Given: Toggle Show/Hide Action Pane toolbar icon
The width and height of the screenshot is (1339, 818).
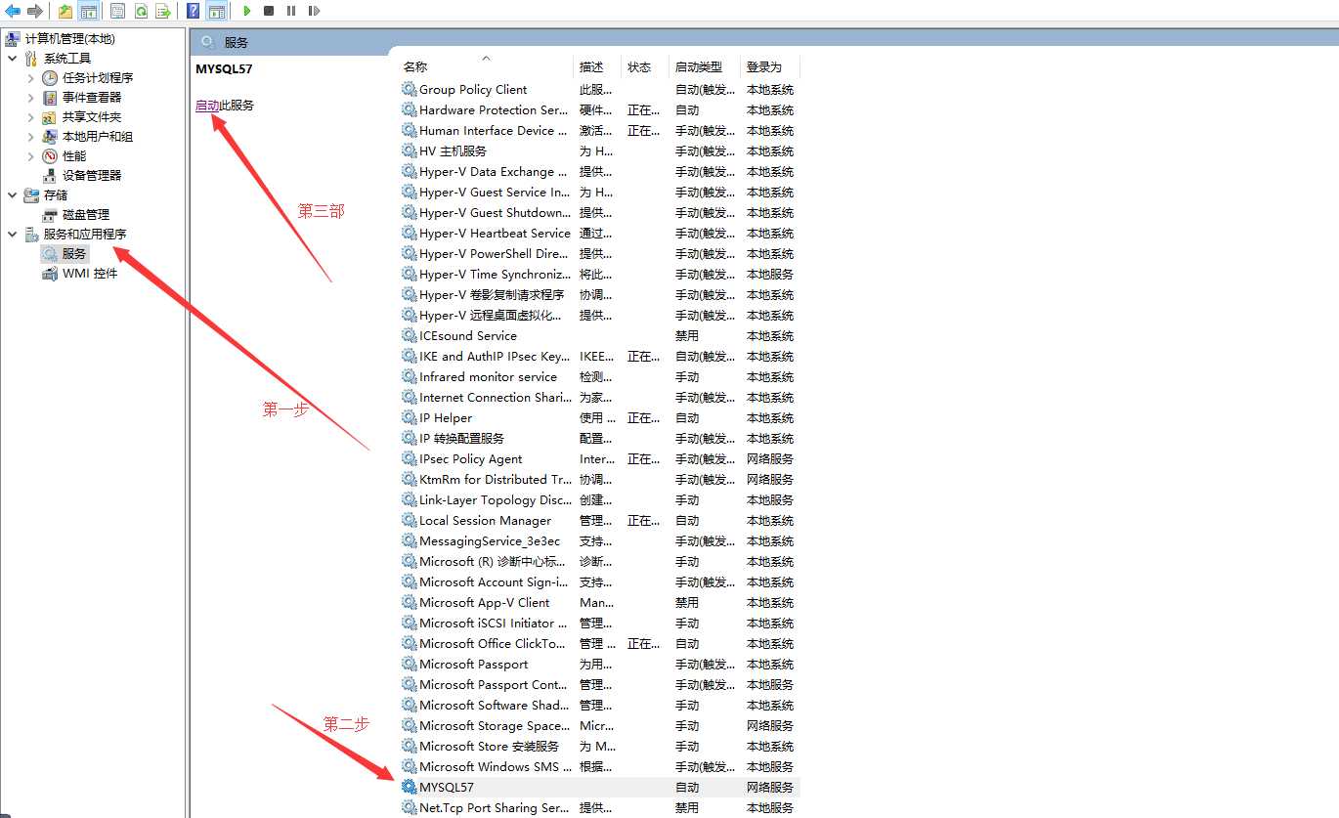Looking at the screenshot, I should tap(216, 11).
